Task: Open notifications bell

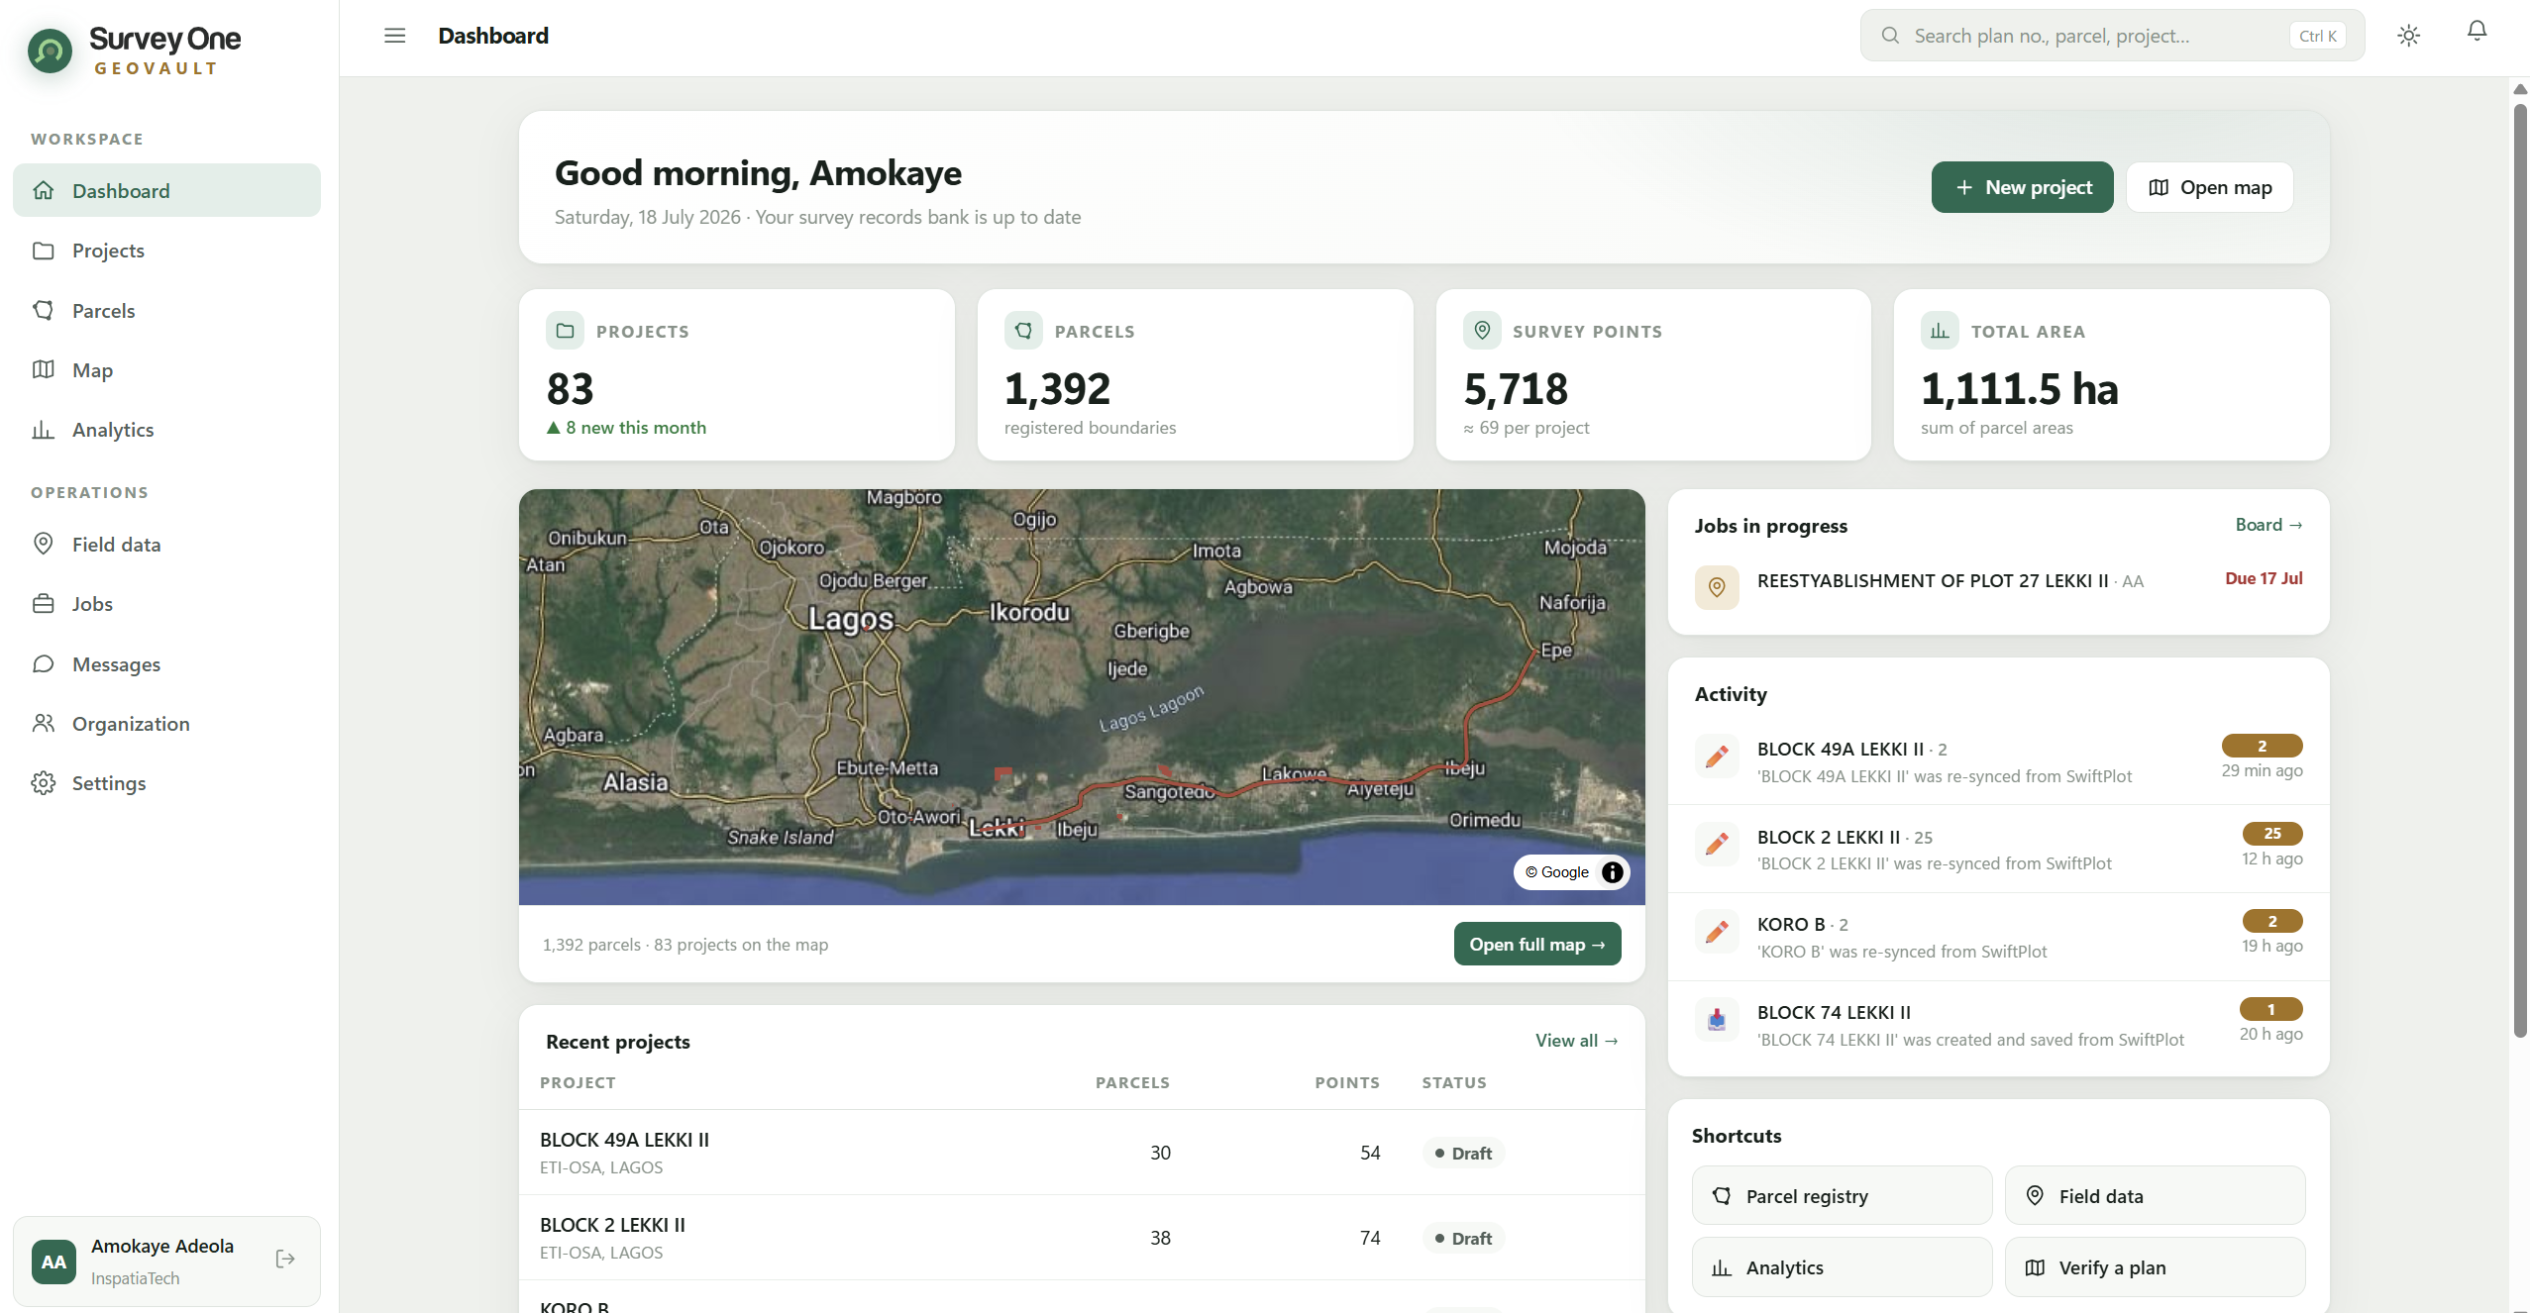Action: 2477,32
